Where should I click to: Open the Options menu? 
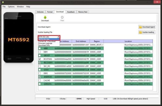point(11,7)
